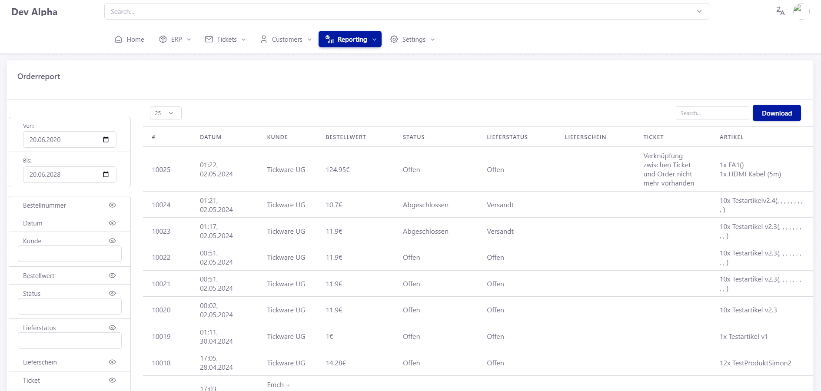Screen dimensions: 821x391
Task: Click the Tickets envelope icon
Action: [x=209, y=40]
